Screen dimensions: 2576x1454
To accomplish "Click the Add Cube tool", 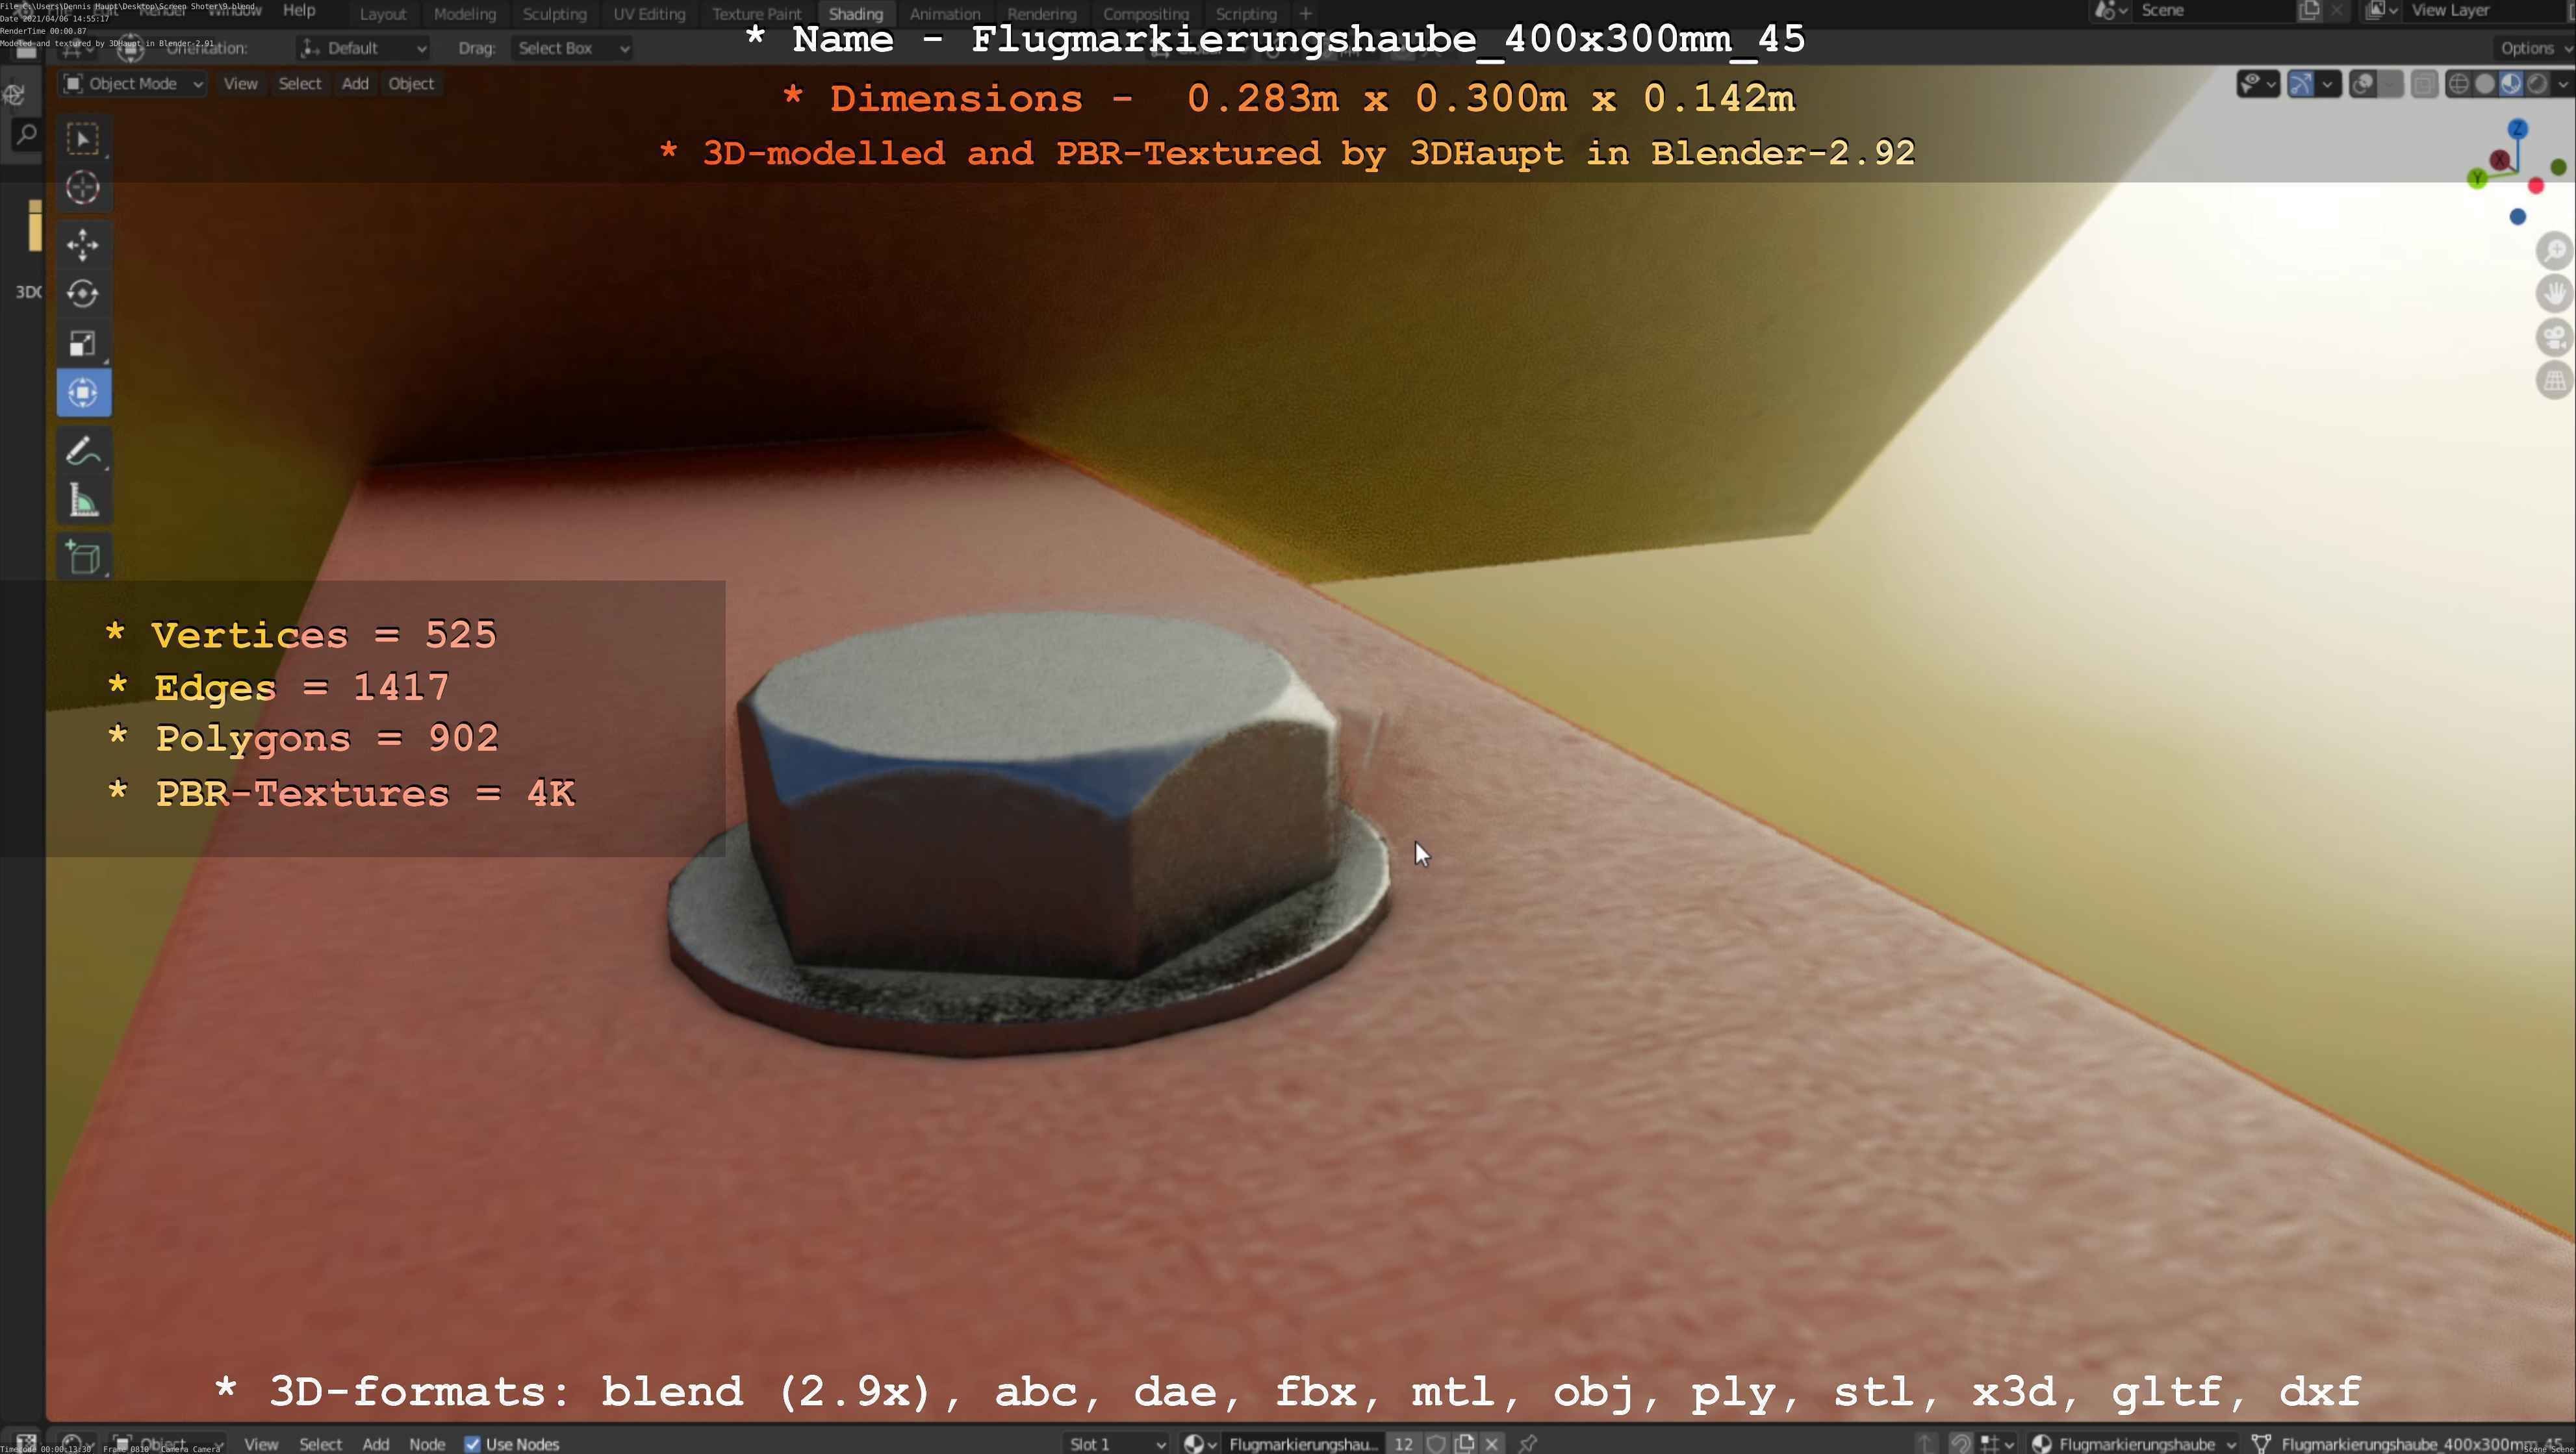I will 82,558.
